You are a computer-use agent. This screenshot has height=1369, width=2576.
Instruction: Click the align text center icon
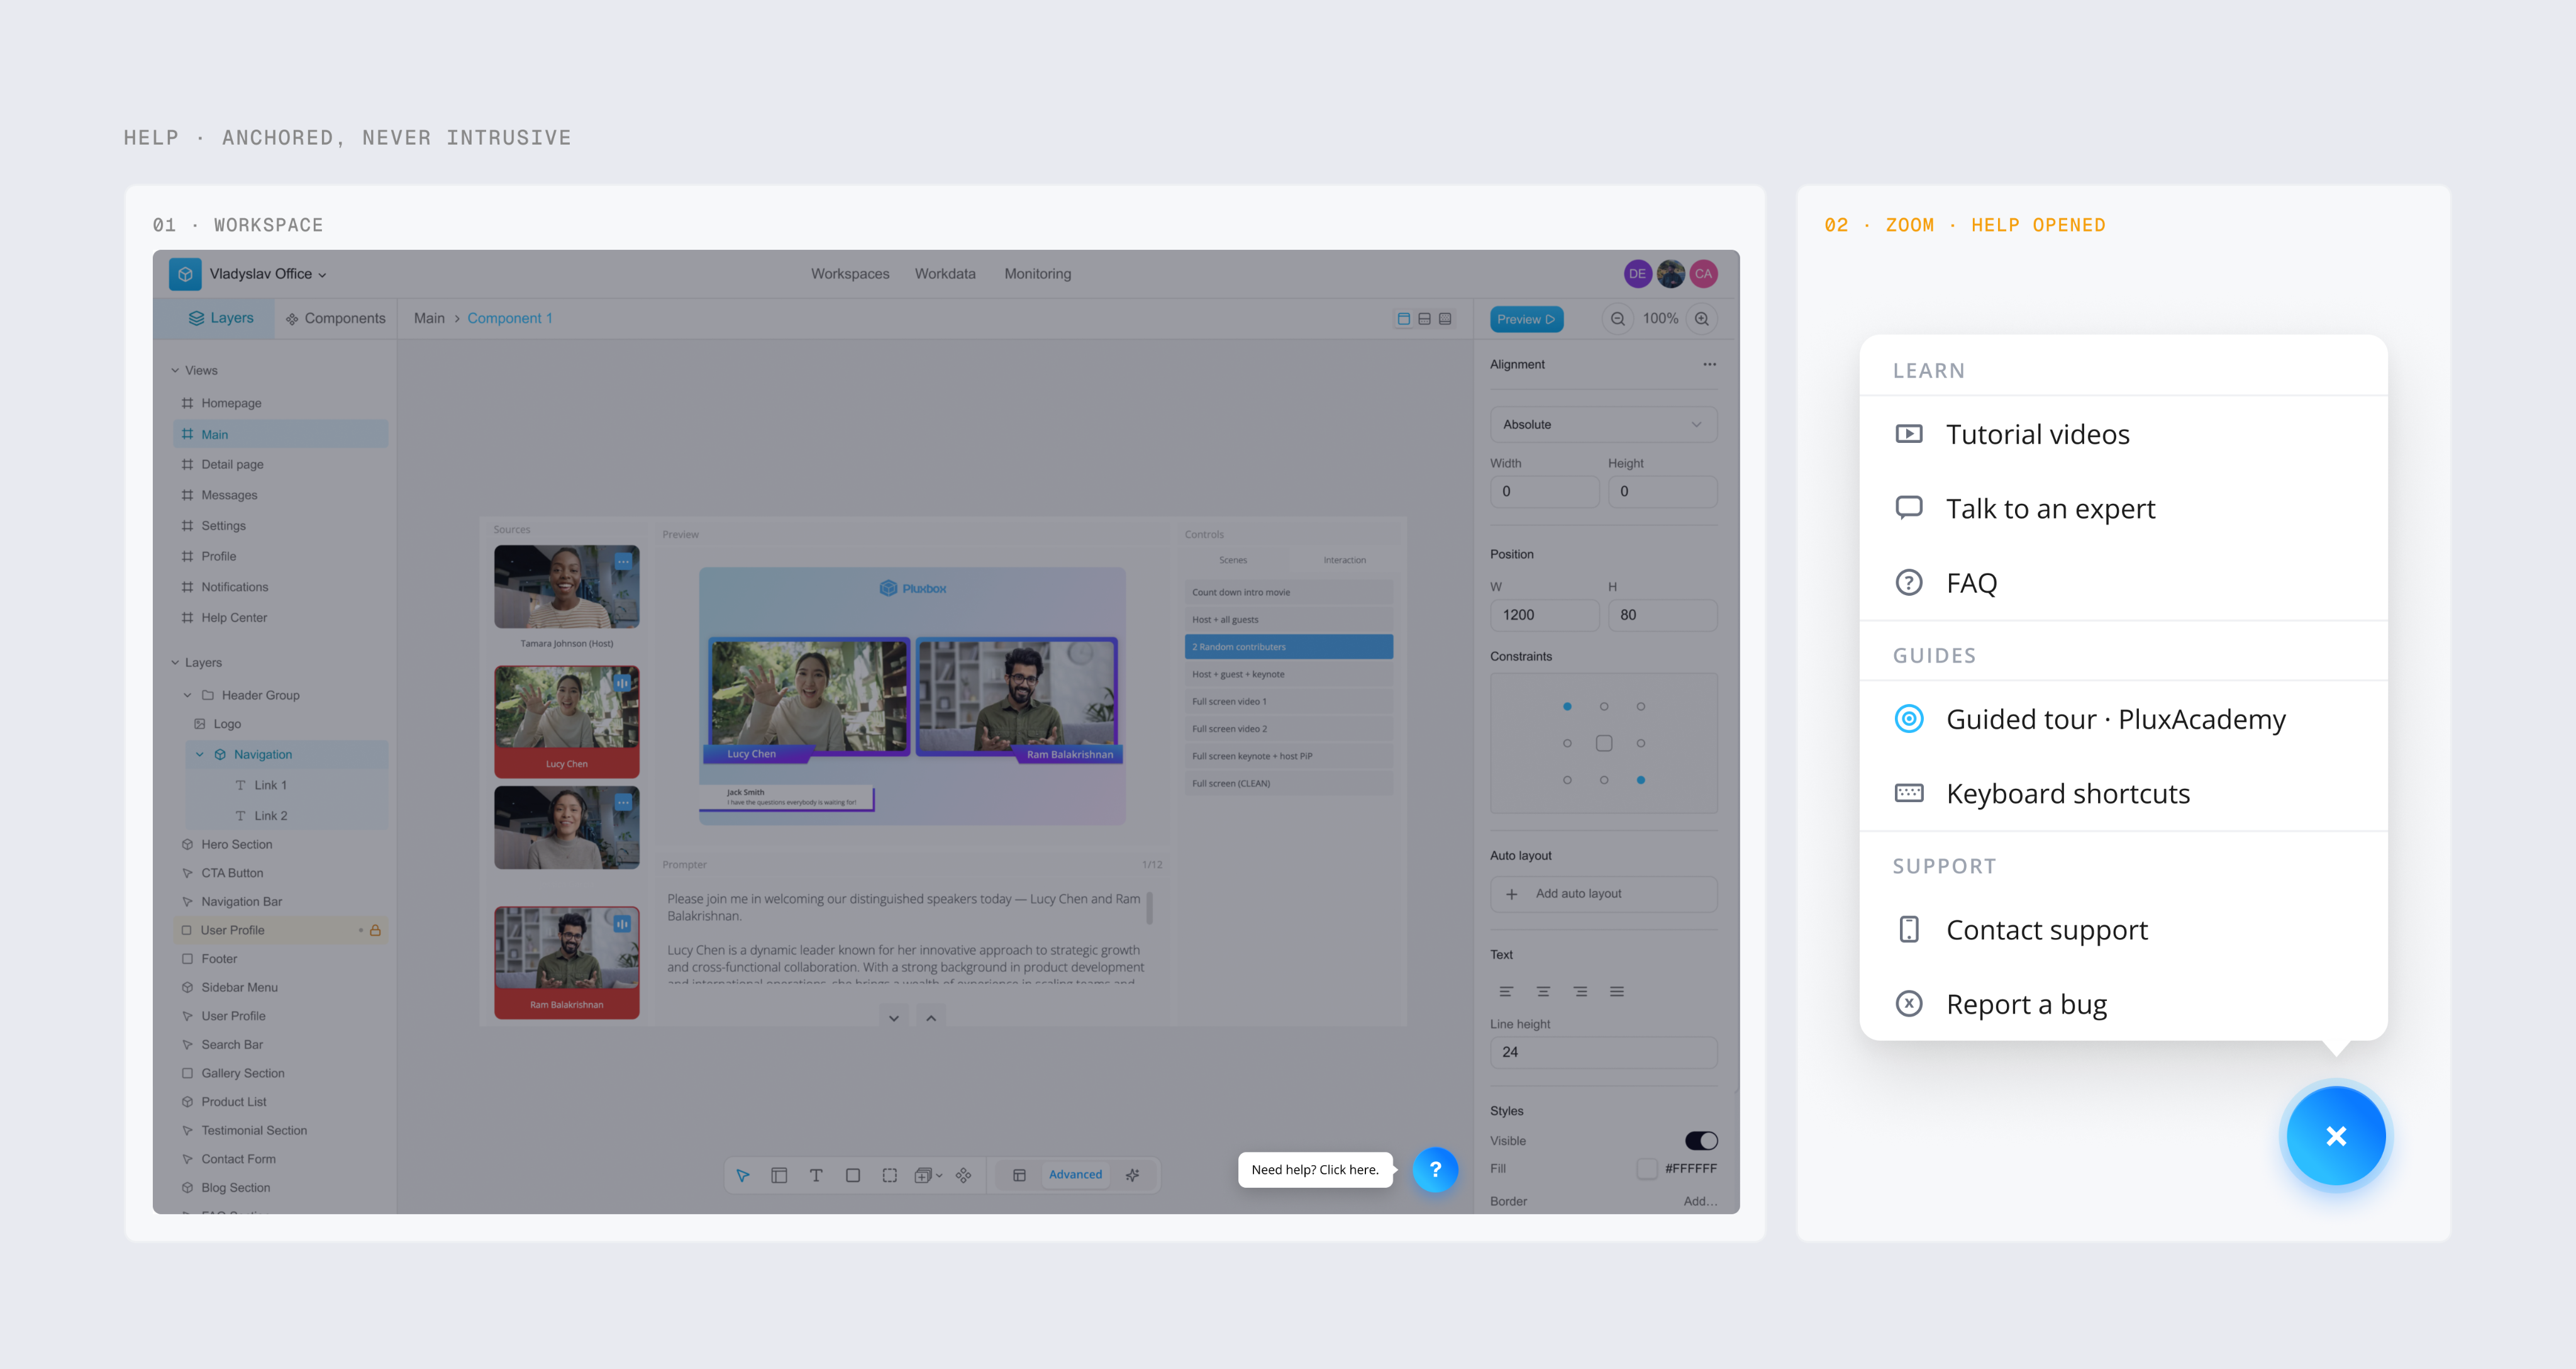click(x=1543, y=992)
